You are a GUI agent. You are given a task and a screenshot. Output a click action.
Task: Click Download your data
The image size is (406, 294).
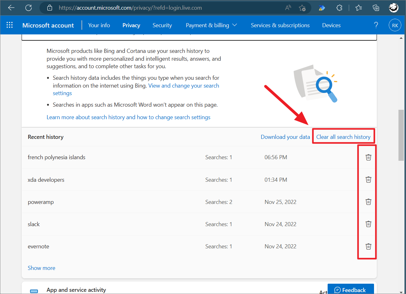pyautogui.click(x=285, y=137)
